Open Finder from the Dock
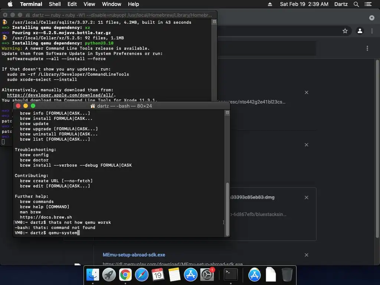The width and height of the screenshot is (380, 285). point(92,275)
